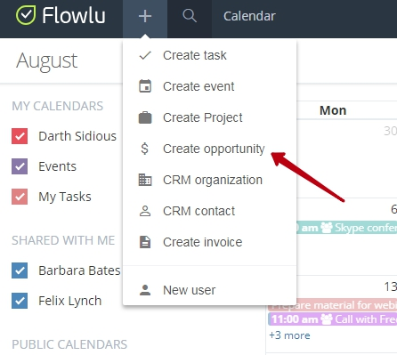397x355 pixels.
Task: Expand the +3 more events link
Action: [289, 335]
